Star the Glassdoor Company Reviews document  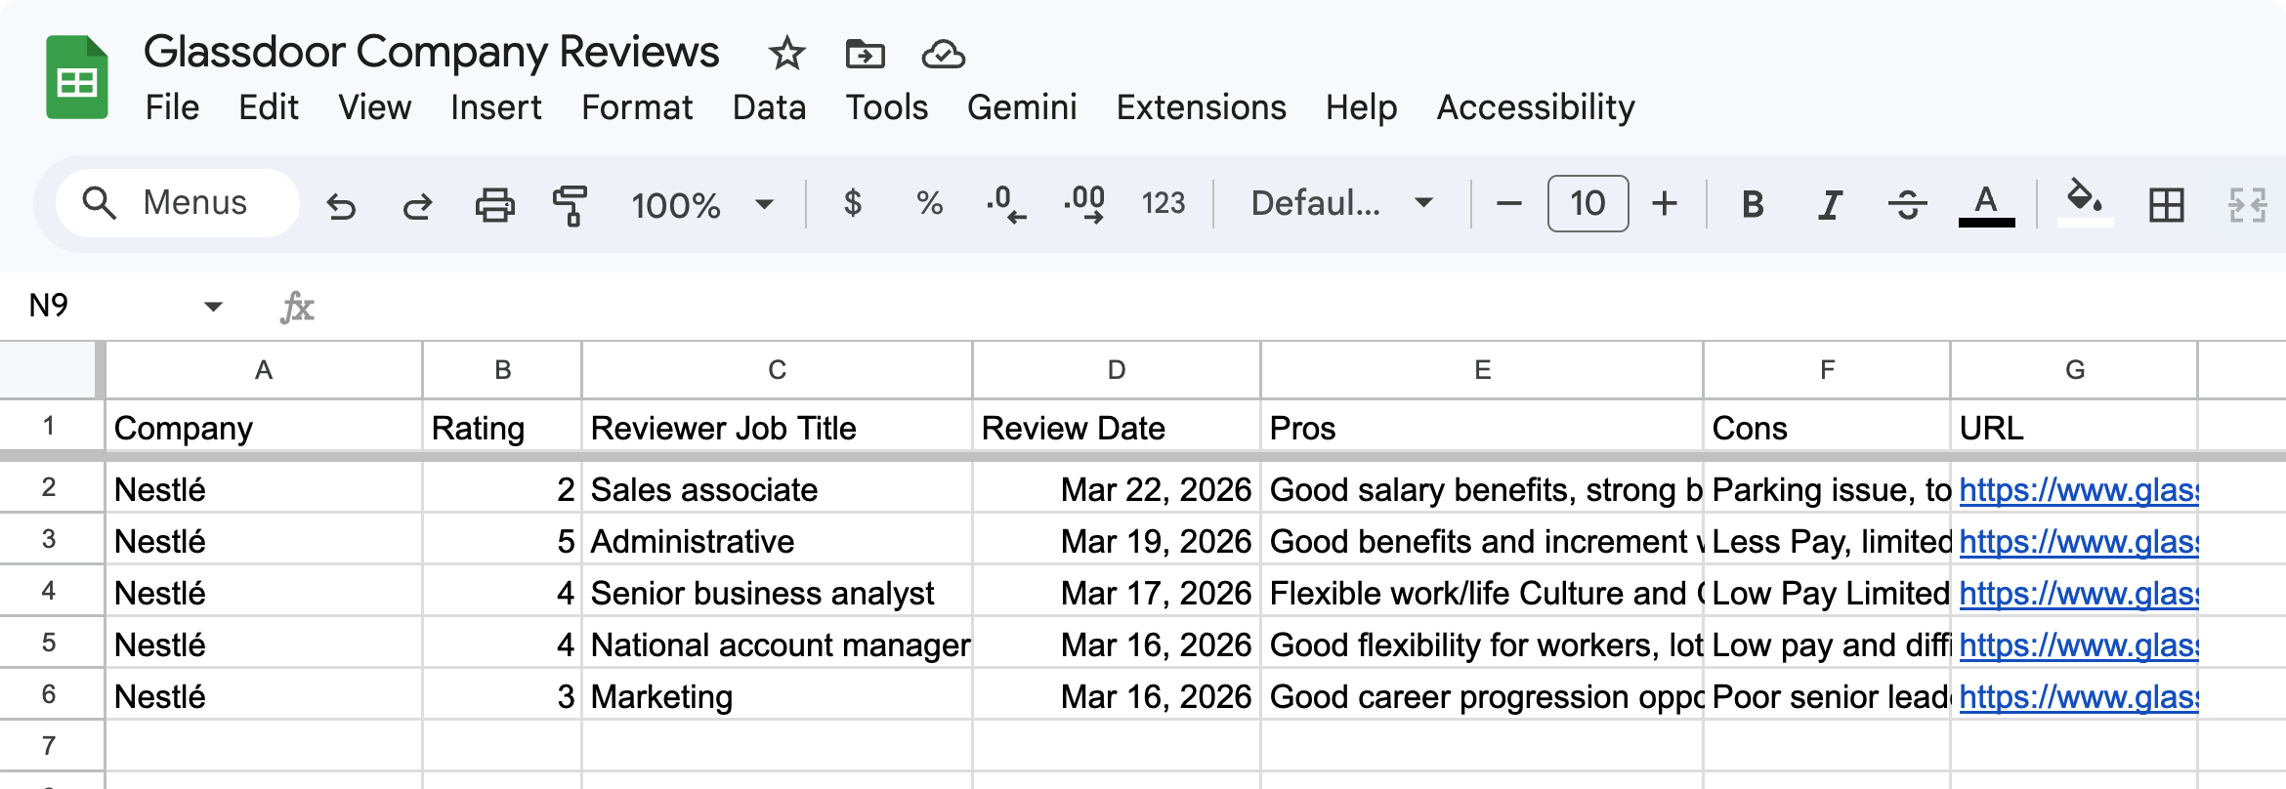pos(786,54)
